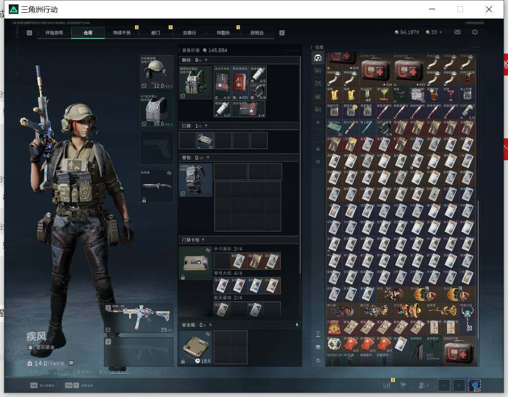508x397 pixels.
Task: Select the ammo item in the pocket
Action: (x=205, y=141)
